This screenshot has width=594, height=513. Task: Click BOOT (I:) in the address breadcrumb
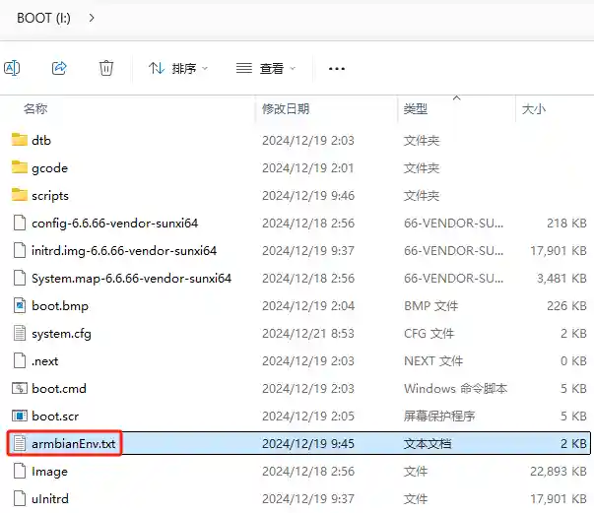click(x=43, y=18)
